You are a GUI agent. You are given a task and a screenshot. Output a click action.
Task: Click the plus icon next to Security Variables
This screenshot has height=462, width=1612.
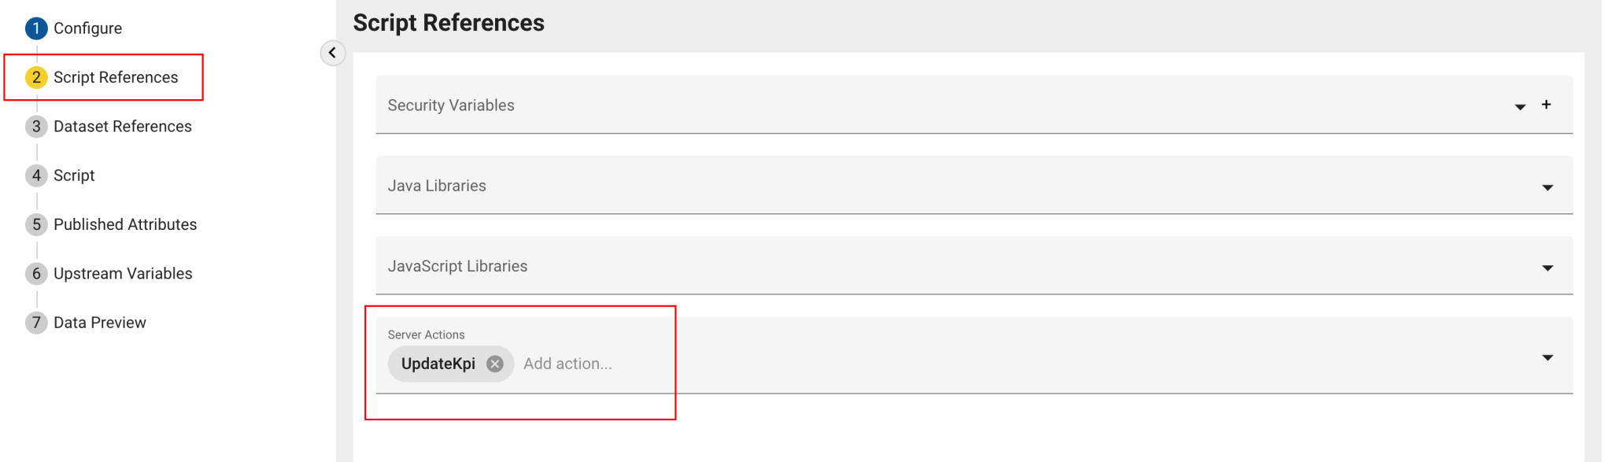click(1546, 104)
